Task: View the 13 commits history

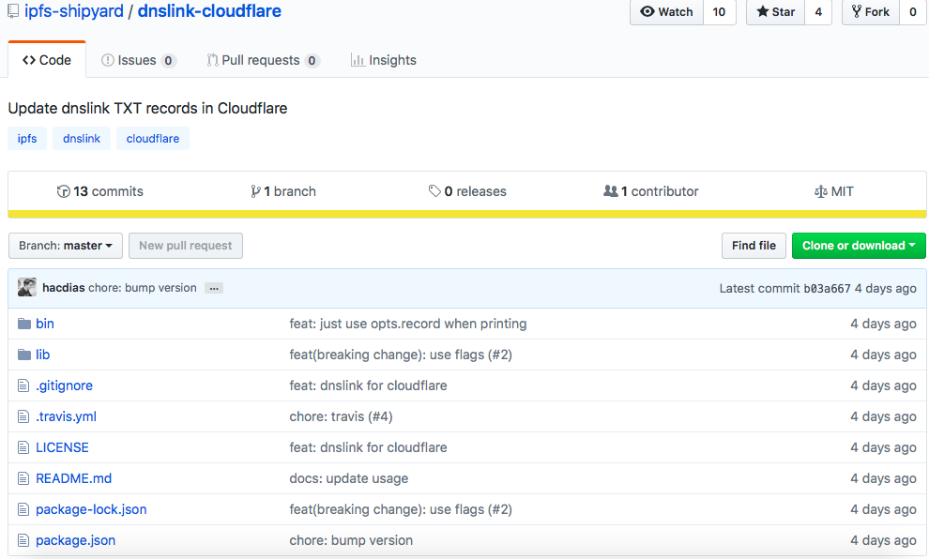Action: [100, 191]
